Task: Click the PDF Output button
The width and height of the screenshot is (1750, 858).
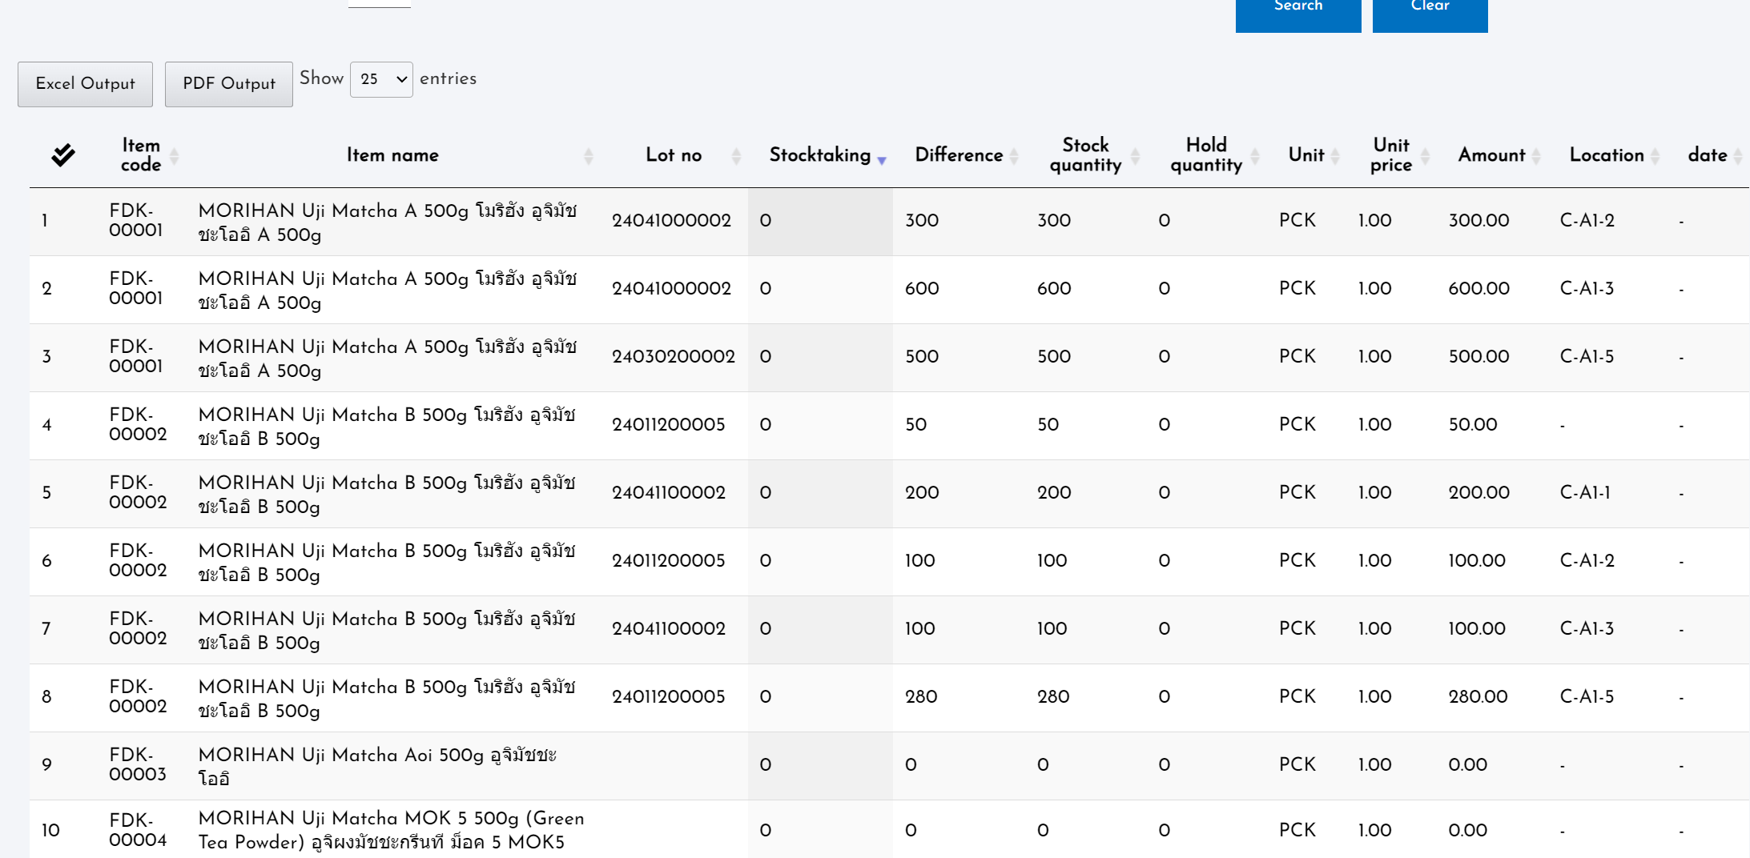Action: (x=229, y=84)
